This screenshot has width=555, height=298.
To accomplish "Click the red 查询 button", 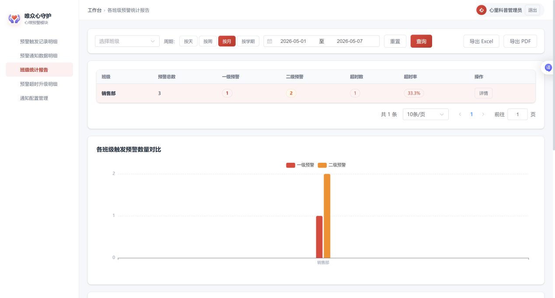I will 421,41.
